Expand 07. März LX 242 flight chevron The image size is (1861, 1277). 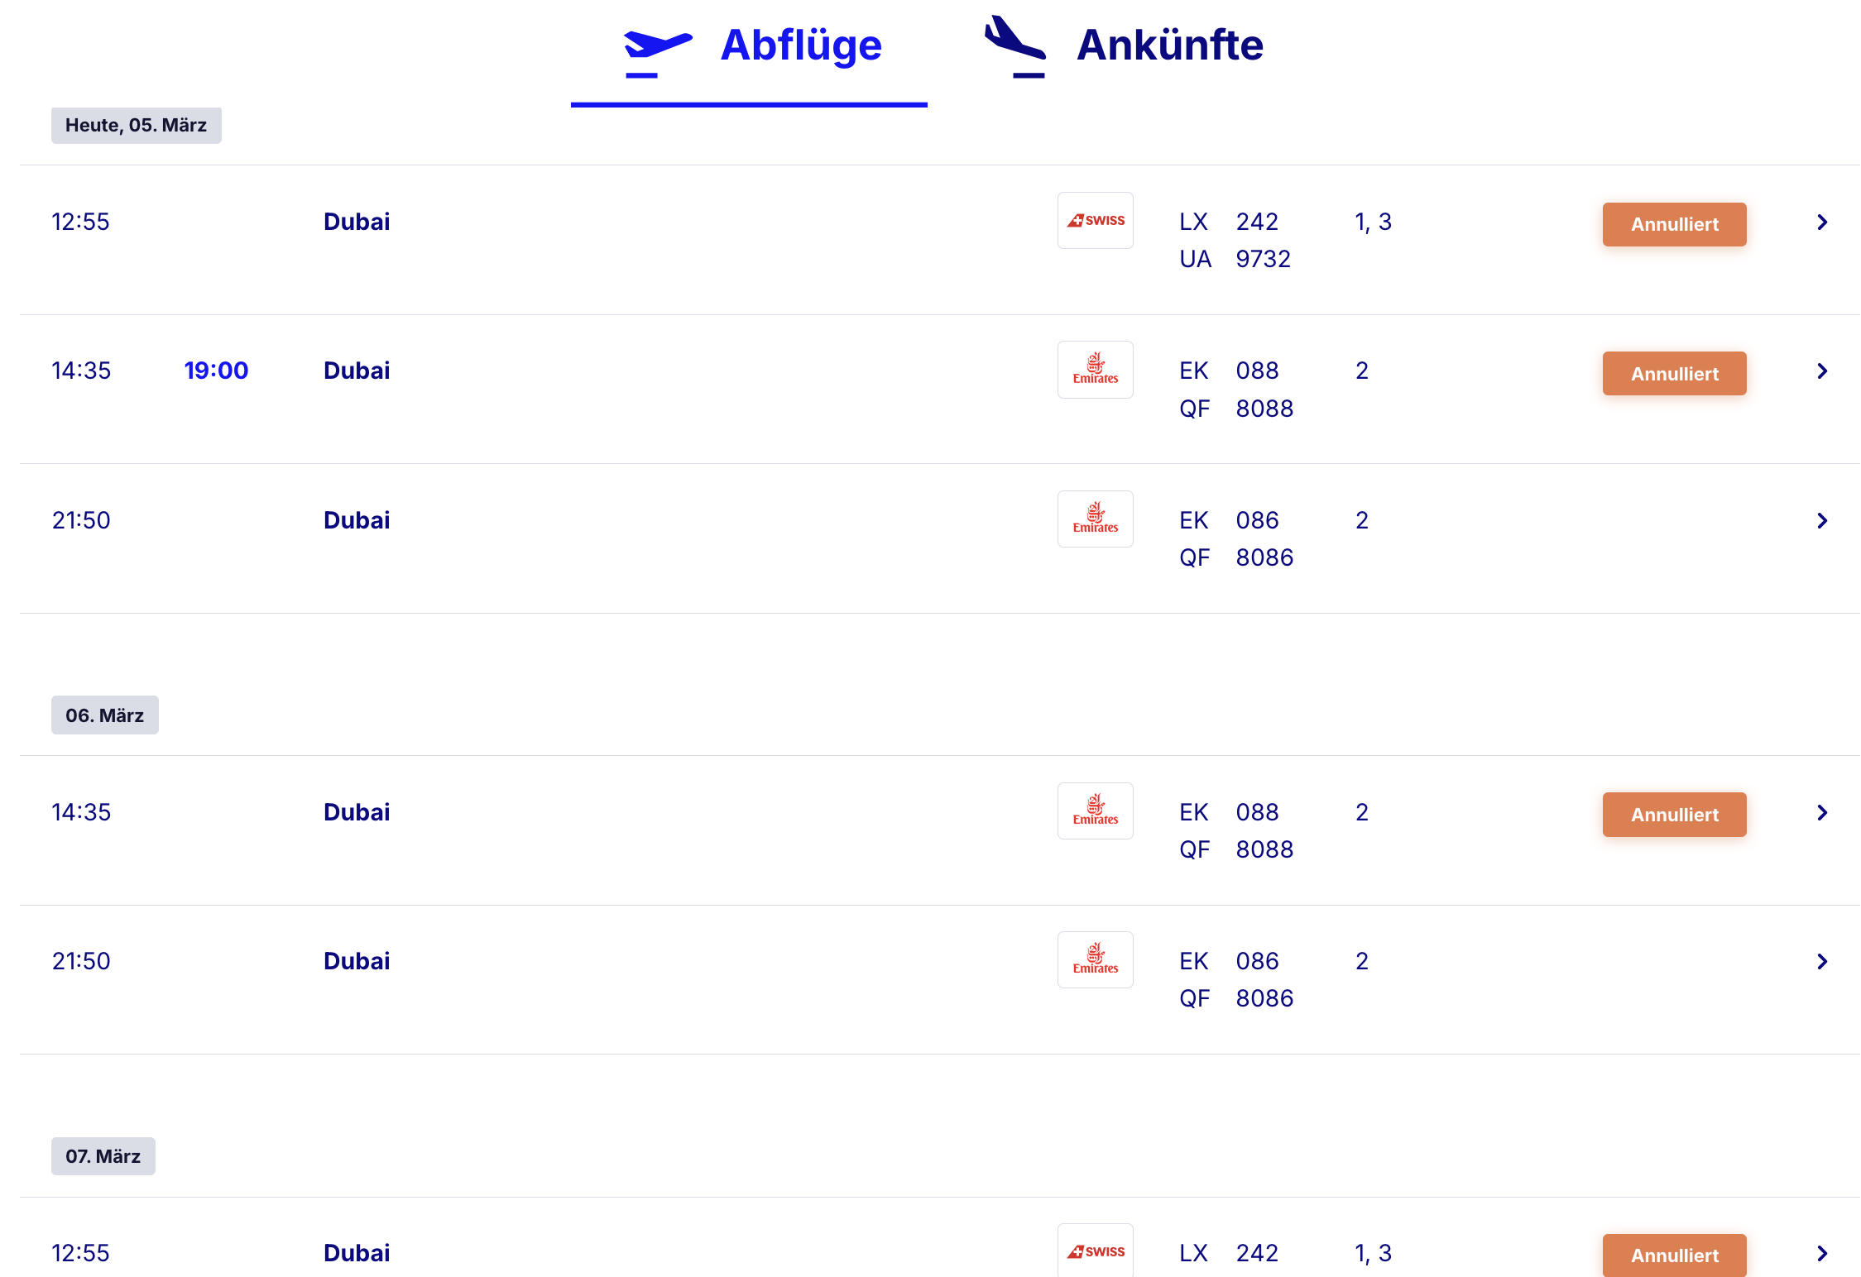[1822, 1254]
